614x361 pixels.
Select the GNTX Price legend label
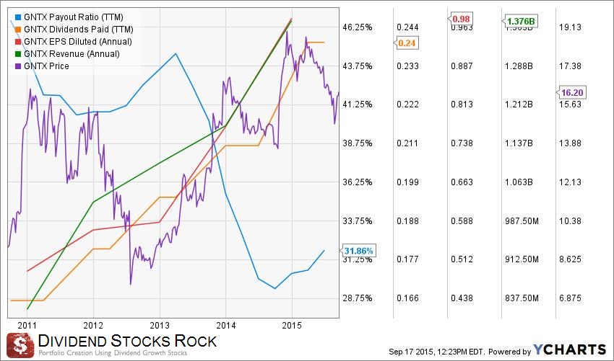click(x=46, y=66)
